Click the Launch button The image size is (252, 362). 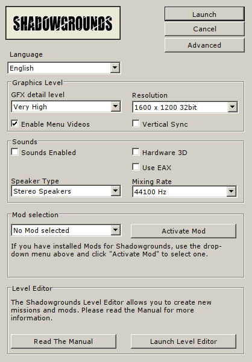[x=204, y=14]
